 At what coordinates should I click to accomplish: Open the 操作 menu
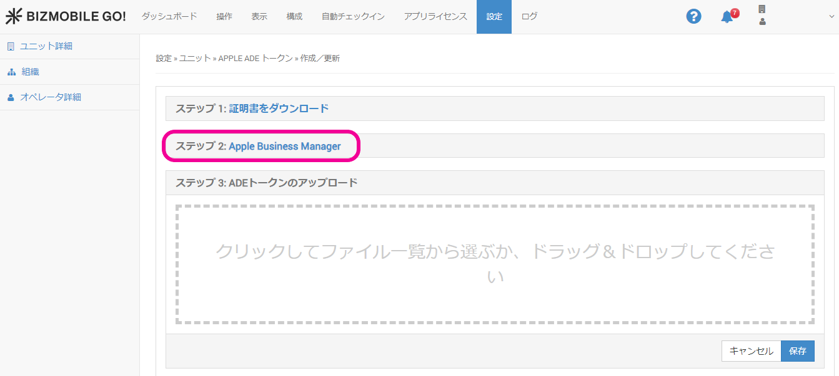[224, 17]
